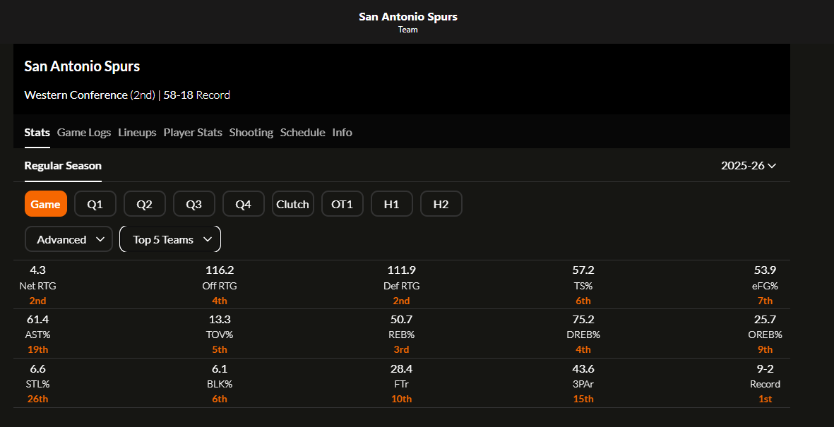Open the Lineups tab
The height and width of the screenshot is (427, 834).
click(137, 133)
